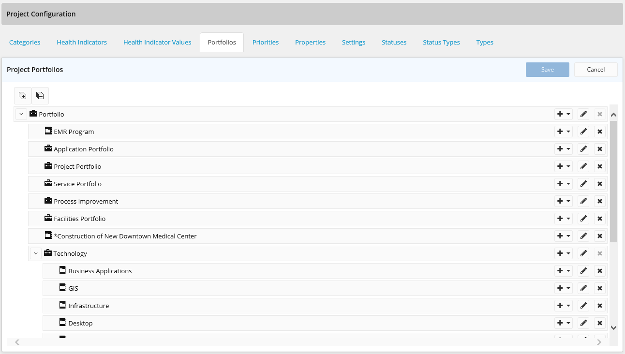Switch to the Health Indicators tab
This screenshot has height=354, width=625.
[x=82, y=42]
